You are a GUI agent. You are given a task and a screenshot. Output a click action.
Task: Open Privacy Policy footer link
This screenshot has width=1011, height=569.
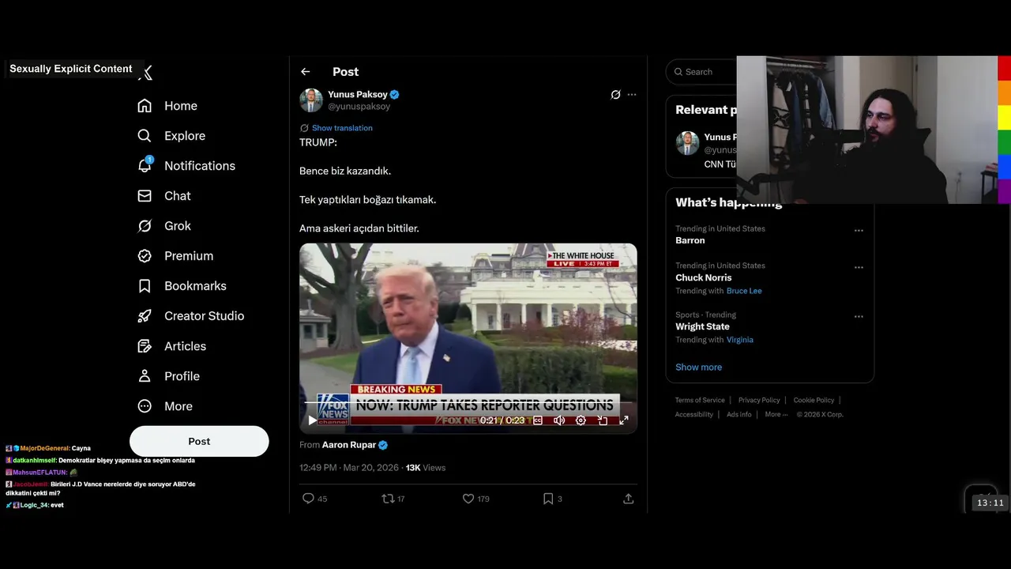coord(759,401)
